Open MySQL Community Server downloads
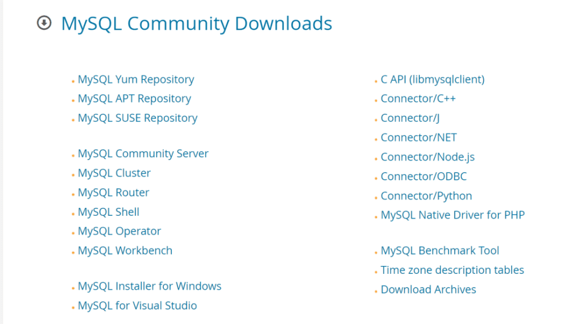Viewport: 569px width, 324px height. click(143, 153)
